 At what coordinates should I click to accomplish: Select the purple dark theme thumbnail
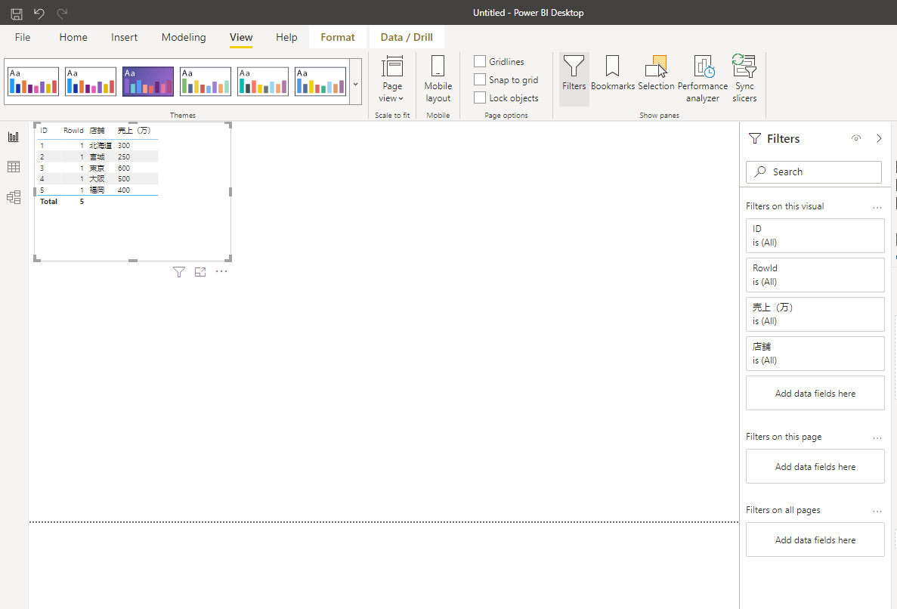coord(148,81)
